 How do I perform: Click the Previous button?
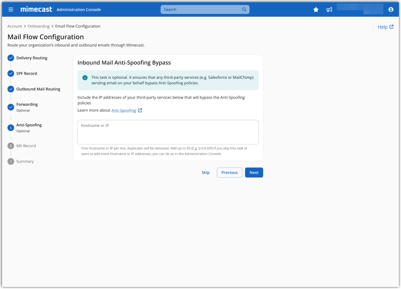(x=229, y=172)
